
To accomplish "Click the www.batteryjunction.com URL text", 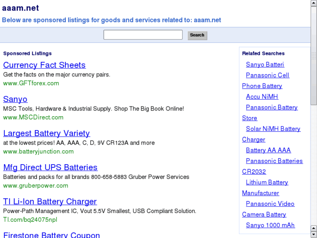I will (x=38, y=152).
